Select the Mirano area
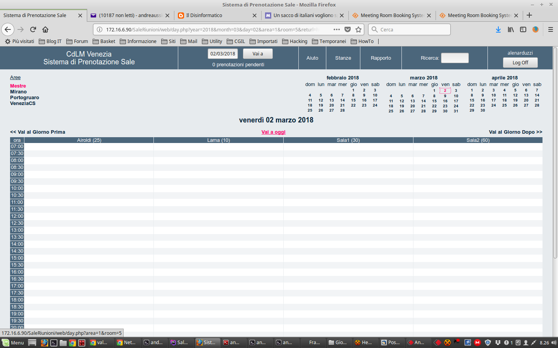558x348 pixels. 19,92
